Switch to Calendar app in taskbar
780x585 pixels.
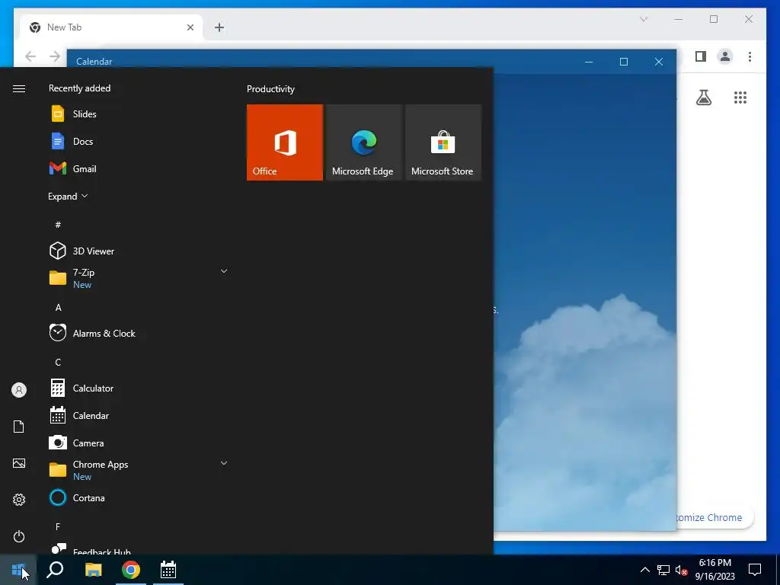(x=168, y=570)
